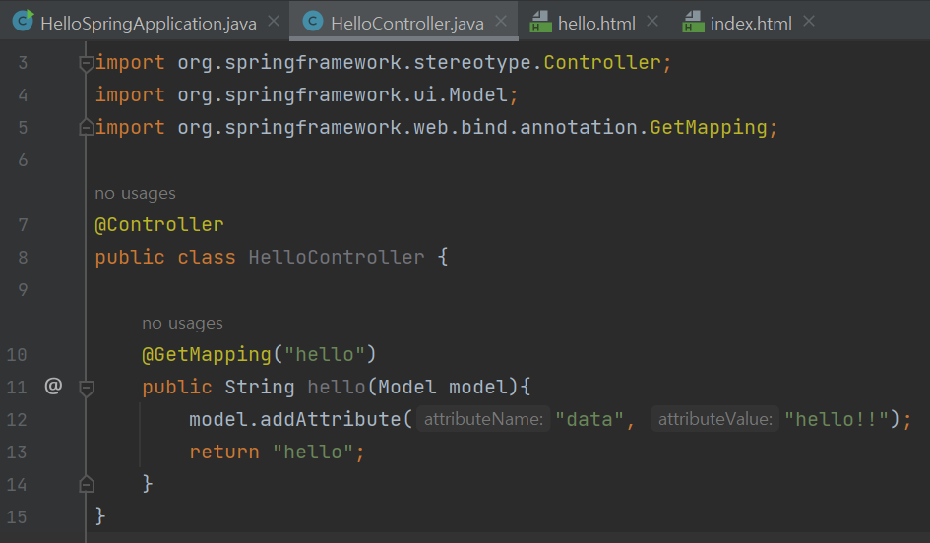Click the @Controller annotation on line 7
The image size is (930, 543).
[159, 224]
